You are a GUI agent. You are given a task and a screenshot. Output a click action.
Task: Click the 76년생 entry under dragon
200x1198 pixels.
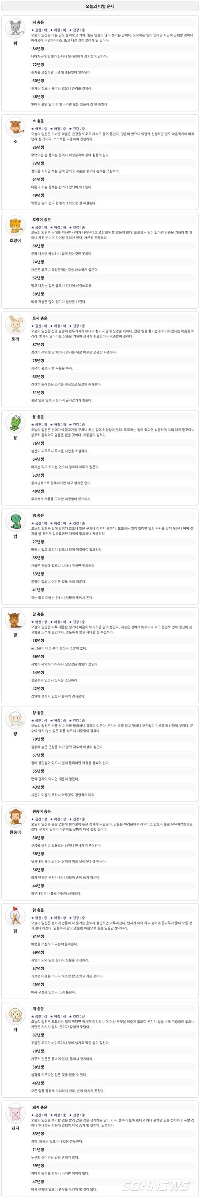pyautogui.click(x=38, y=443)
